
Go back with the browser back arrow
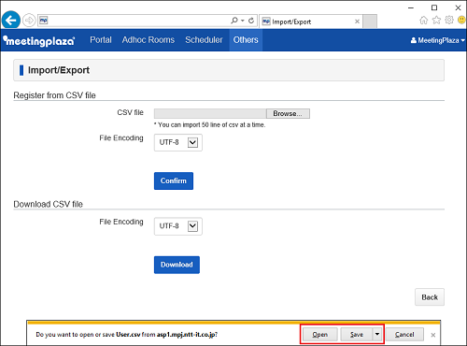[11, 21]
